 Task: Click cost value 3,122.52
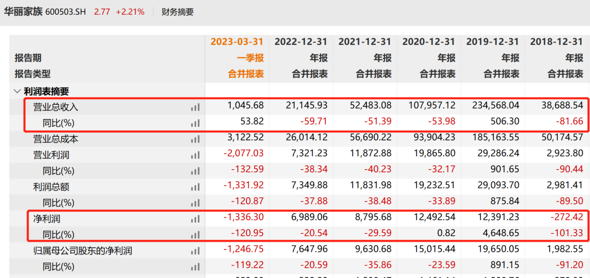click(x=246, y=138)
